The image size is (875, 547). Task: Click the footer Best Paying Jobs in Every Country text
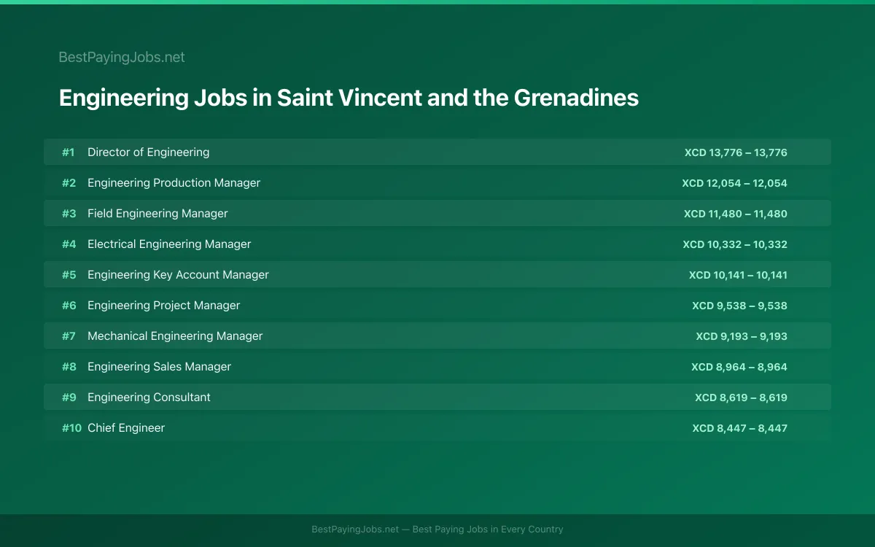[488, 529]
